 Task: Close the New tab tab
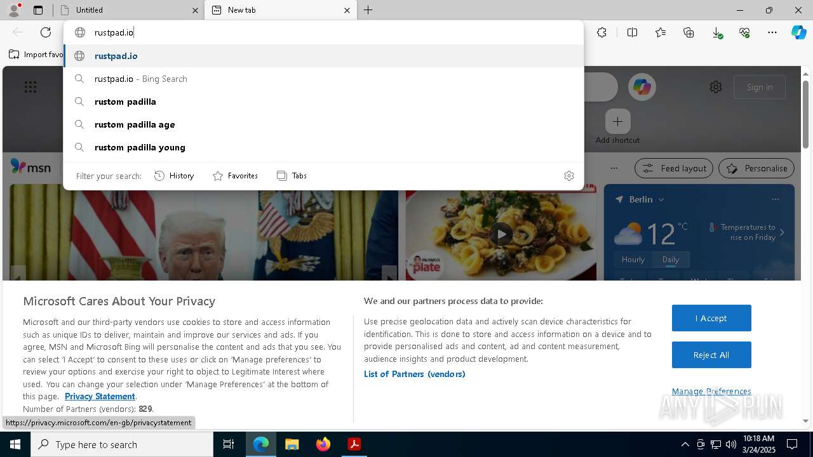tap(347, 10)
